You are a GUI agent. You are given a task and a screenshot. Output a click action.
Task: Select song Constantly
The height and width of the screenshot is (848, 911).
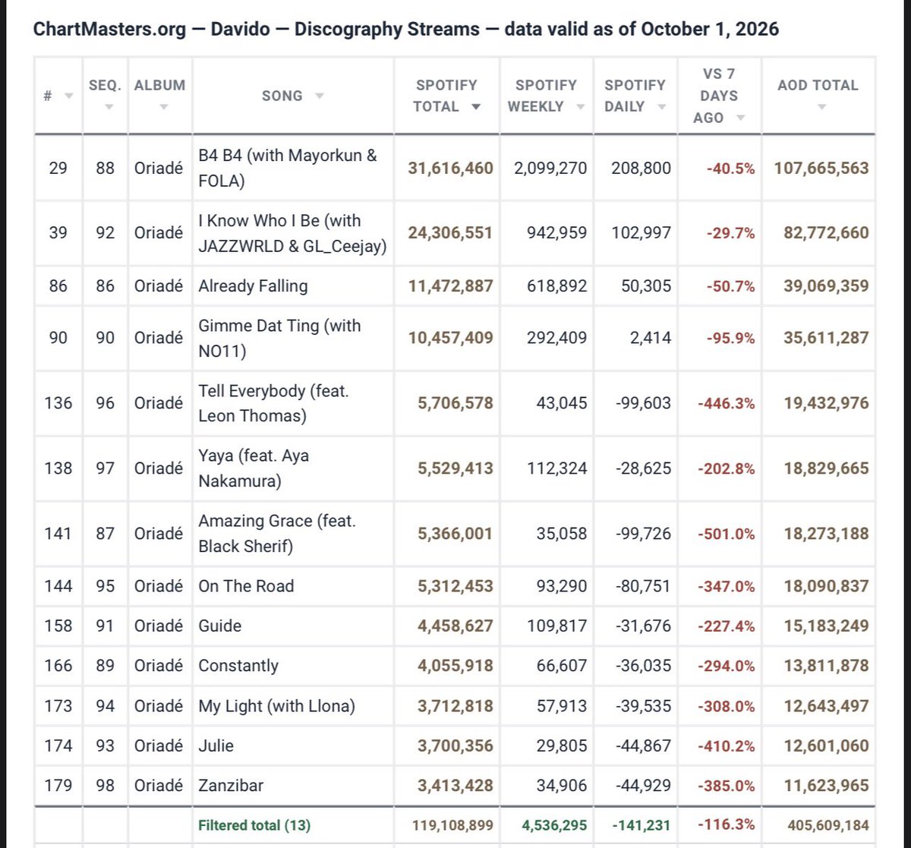click(x=238, y=666)
